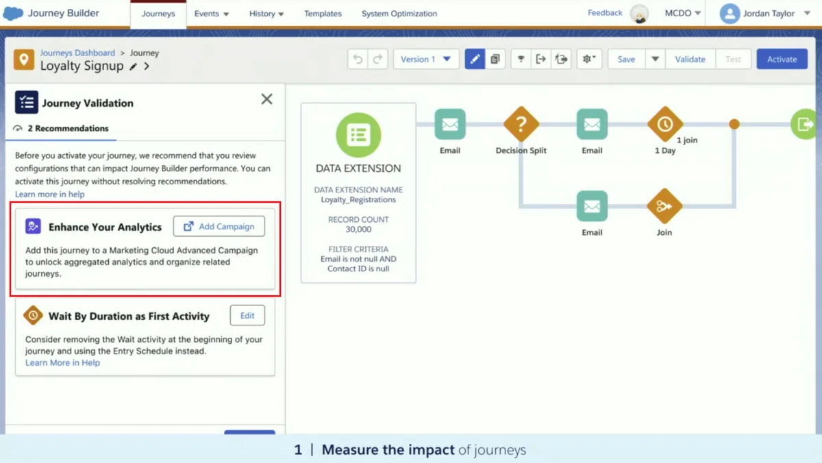Go to the Templates tab

click(x=323, y=14)
